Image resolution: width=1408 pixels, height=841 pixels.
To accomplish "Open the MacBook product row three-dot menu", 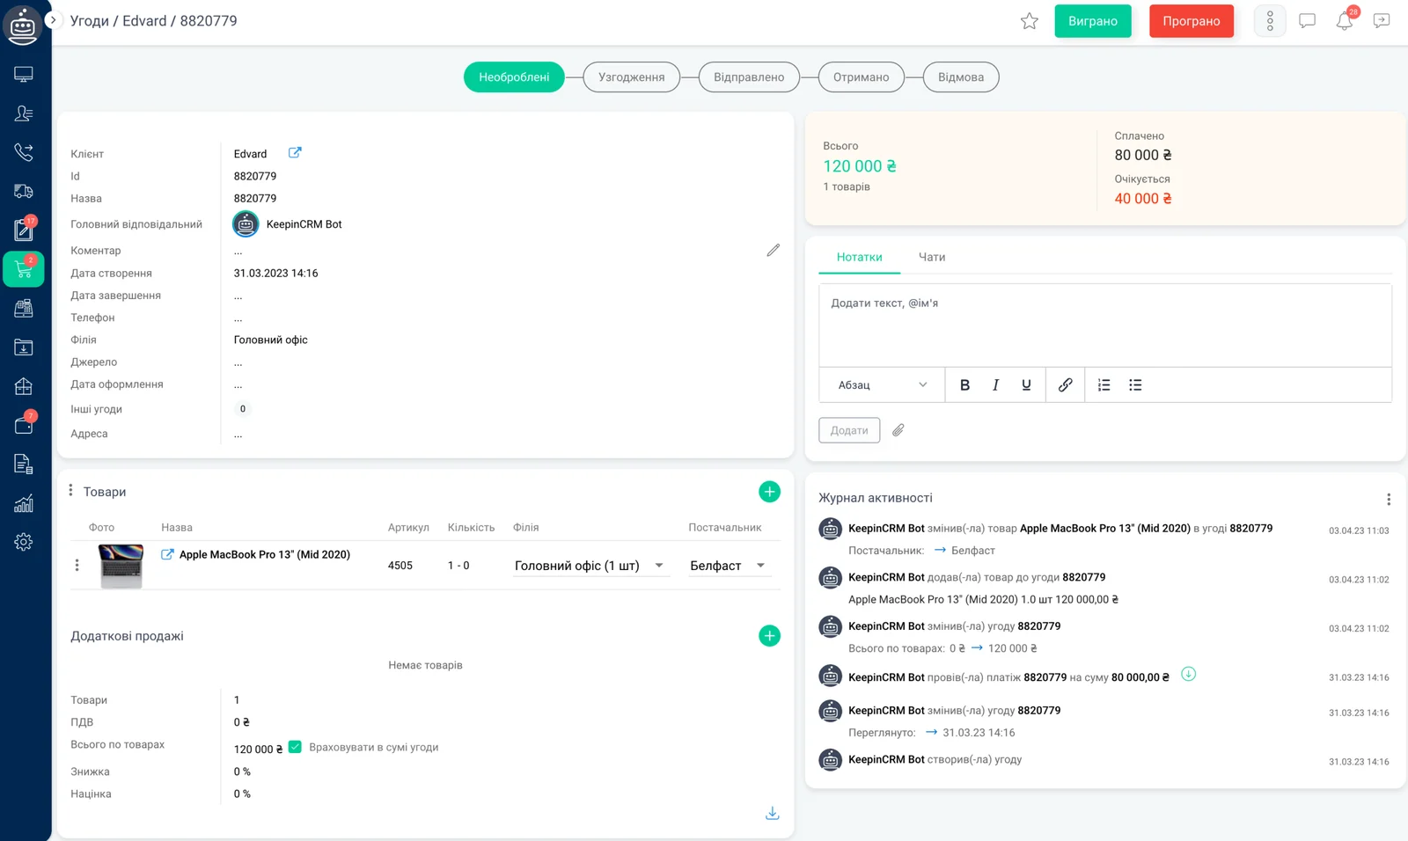I will coord(77,566).
